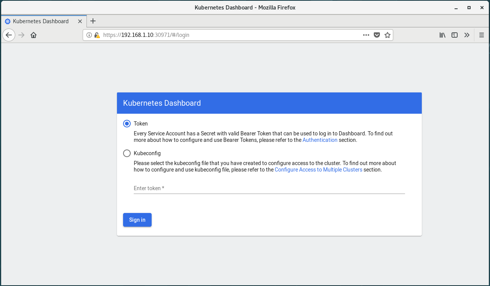Bookmark this page with the star icon
Screen dimensions: 490x286
(x=388, y=35)
